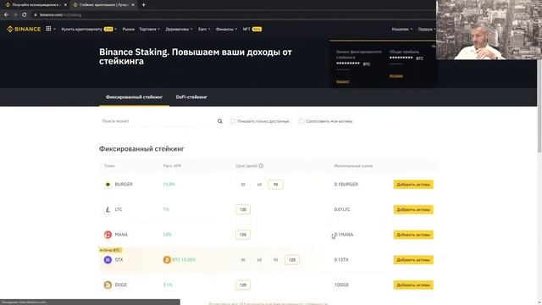
Task: Select 90 days for BURGER
Action: point(275,185)
